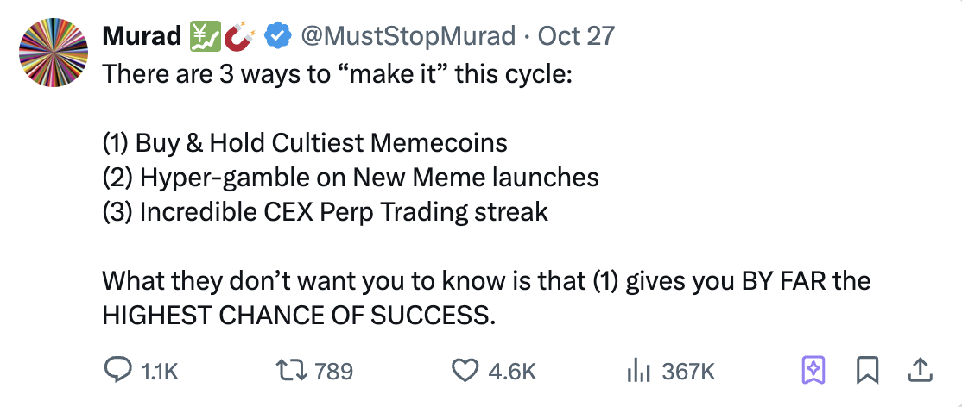Click the purple sparkle bookmark icon
The height and width of the screenshot is (407, 962).
813,371
